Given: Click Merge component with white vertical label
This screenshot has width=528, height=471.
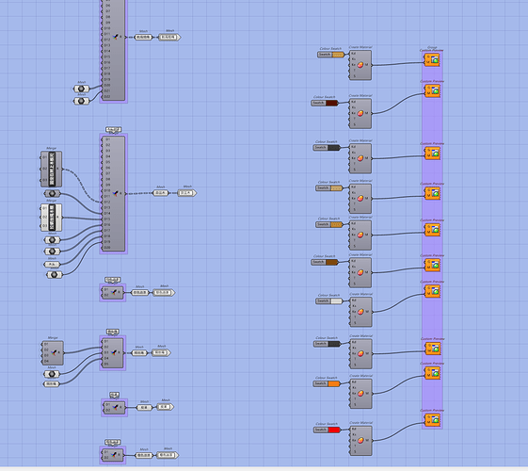Looking at the screenshot, I should tap(51, 218).
